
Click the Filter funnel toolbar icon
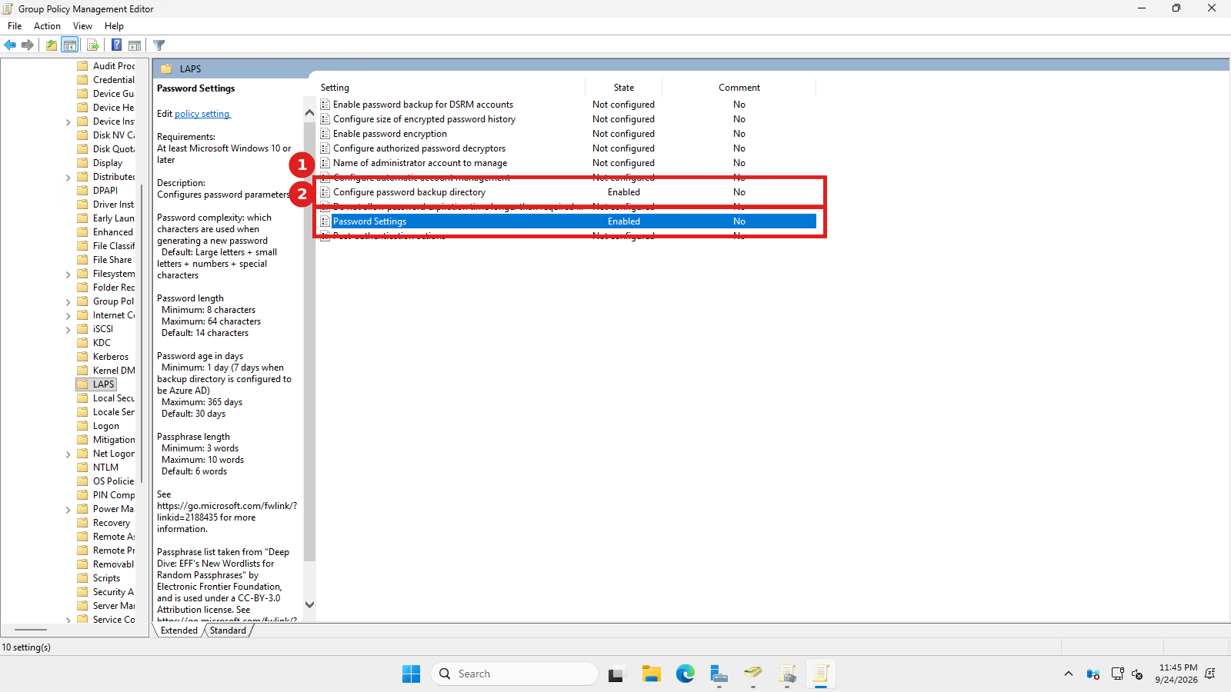click(158, 45)
